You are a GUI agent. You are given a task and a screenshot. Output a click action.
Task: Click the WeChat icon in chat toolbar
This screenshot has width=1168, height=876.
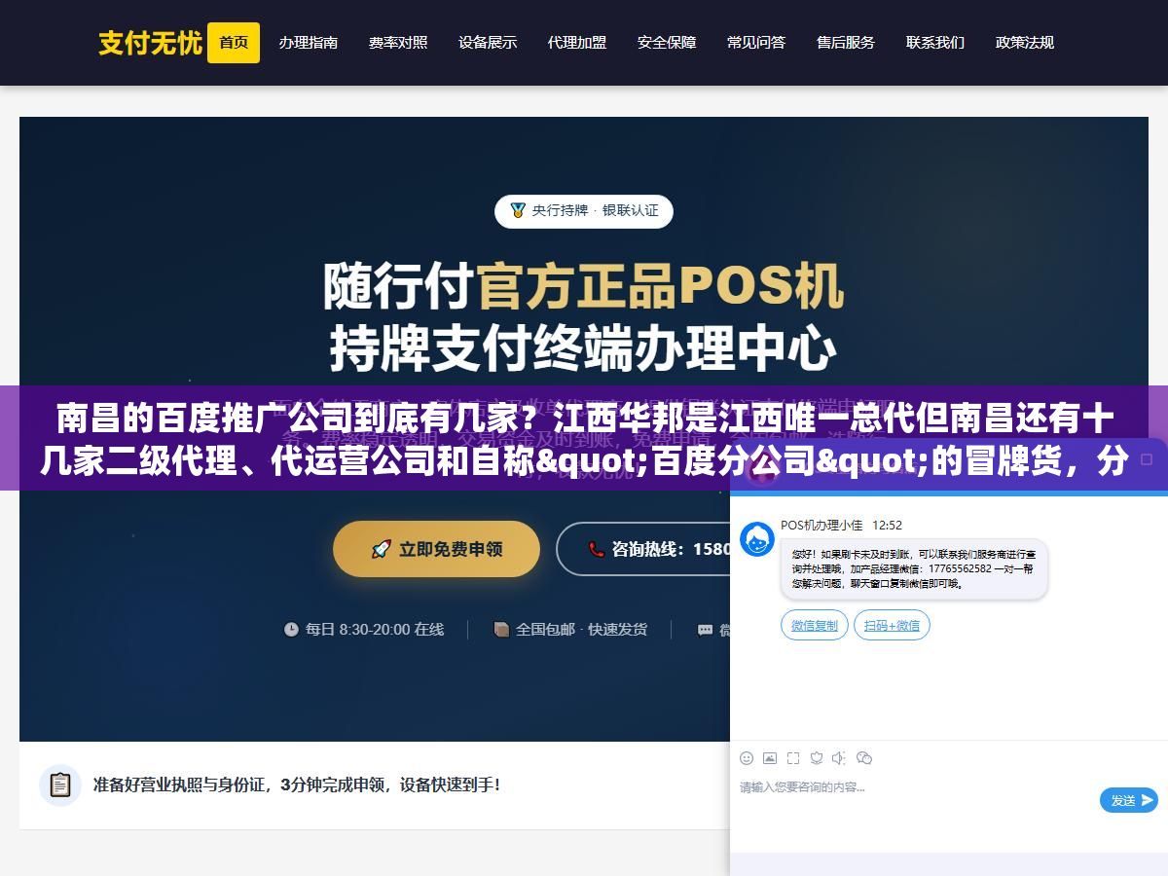[x=864, y=758]
